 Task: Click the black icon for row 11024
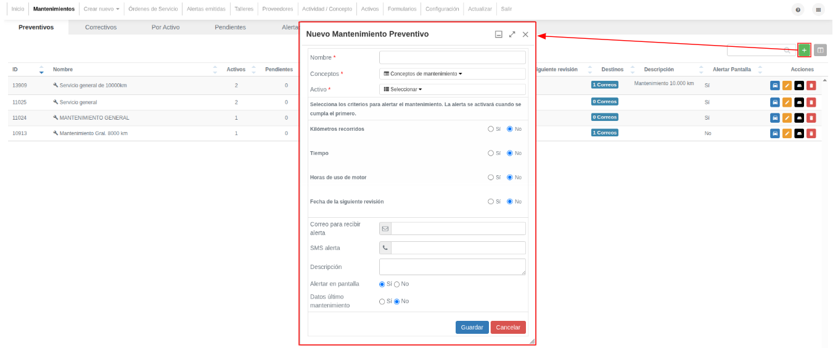tap(799, 118)
